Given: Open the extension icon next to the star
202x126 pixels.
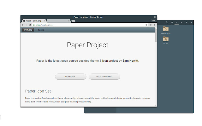Looking at the screenshot, I should [x=151, y=25].
